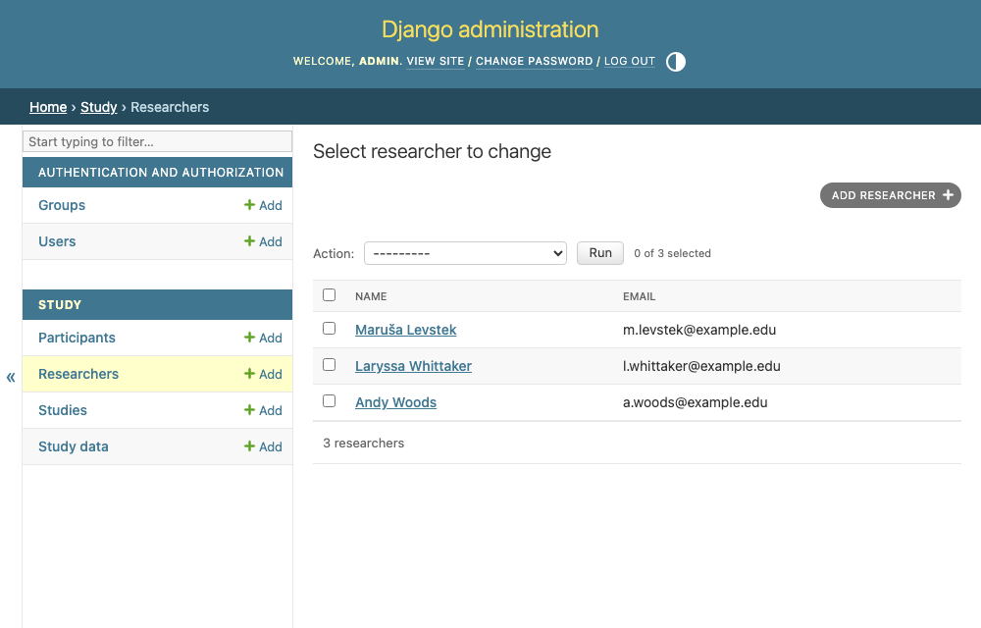Click email a.woods@example.edu
This screenshot has width=981, height=628.
point(696,402)
